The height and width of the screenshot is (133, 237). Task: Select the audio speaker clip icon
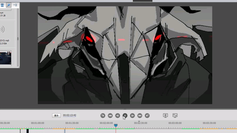coord(2,30)
